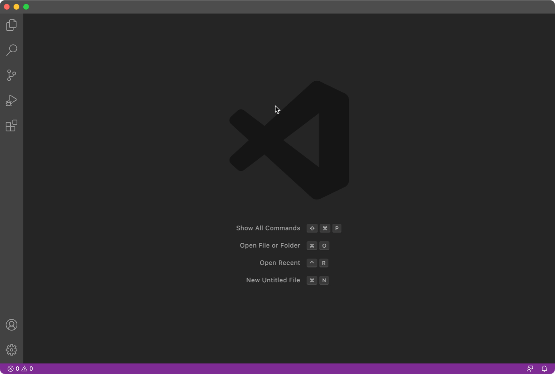Open the Run and Debug view

pos(11,100)
